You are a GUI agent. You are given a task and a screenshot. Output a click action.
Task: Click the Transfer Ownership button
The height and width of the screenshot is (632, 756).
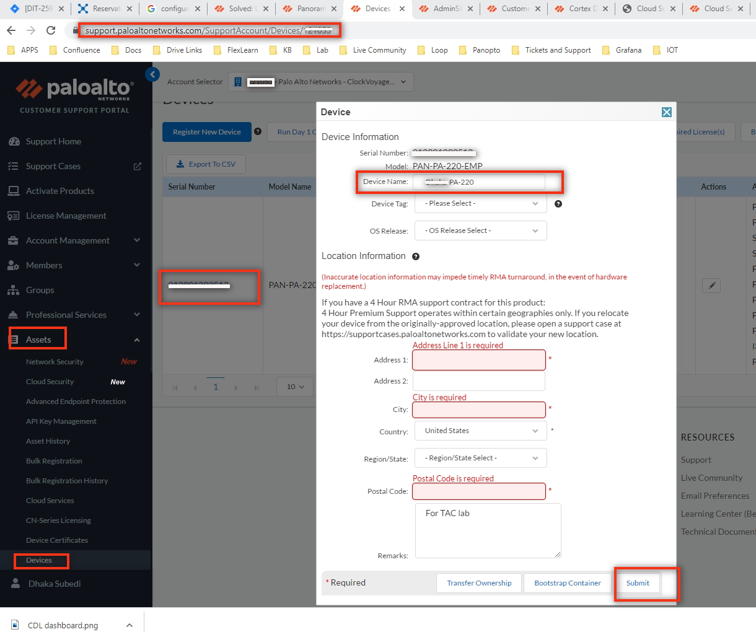478,582
